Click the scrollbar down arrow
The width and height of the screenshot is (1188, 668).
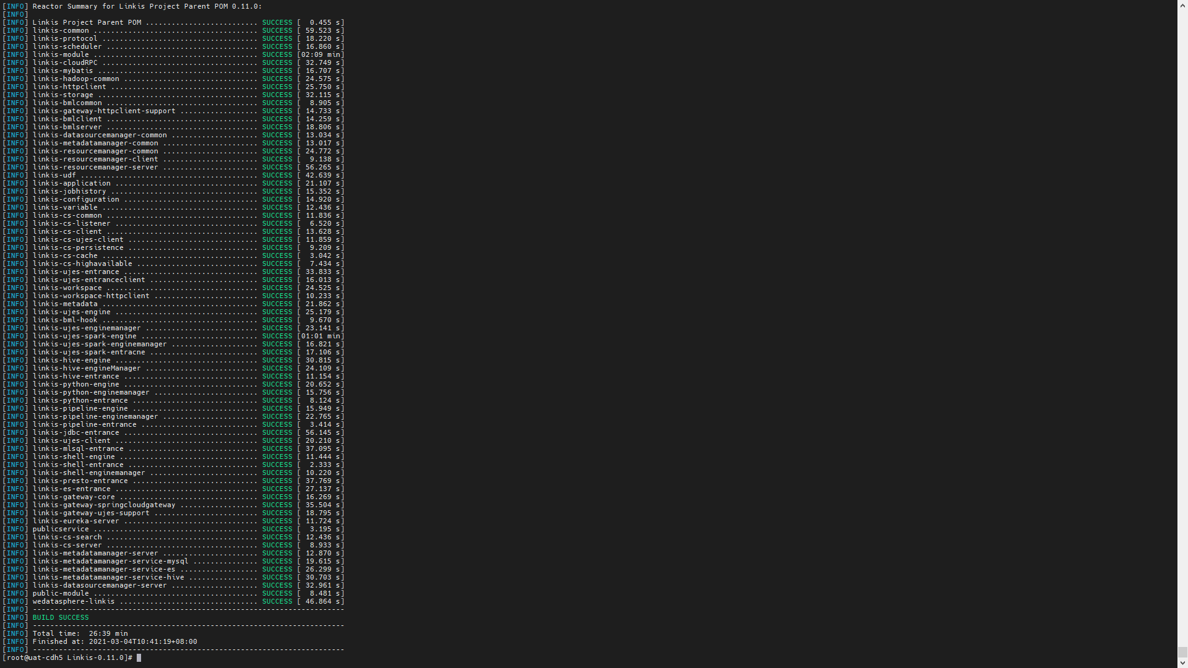[x=1182, y=662]
